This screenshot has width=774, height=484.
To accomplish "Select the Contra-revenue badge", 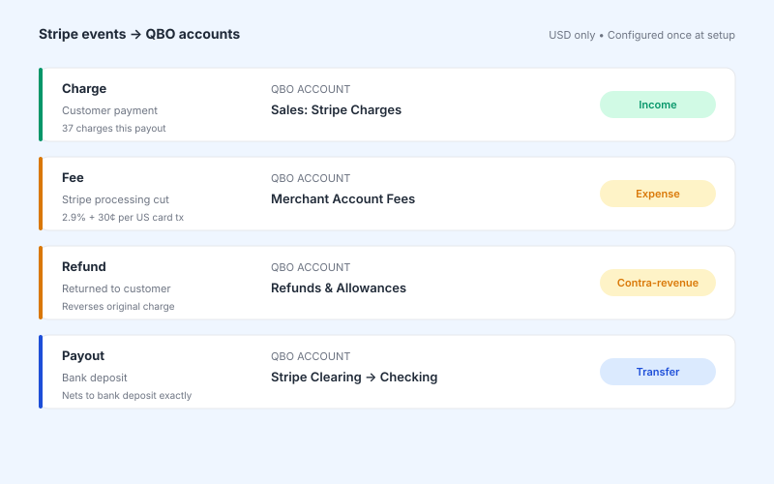I will [658, 283].
